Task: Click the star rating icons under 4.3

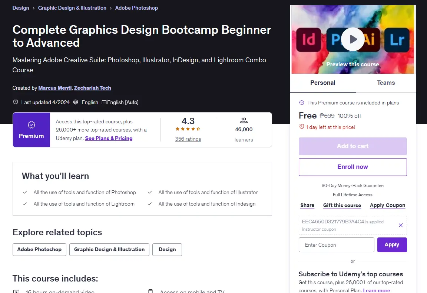Action: [188, 129]
